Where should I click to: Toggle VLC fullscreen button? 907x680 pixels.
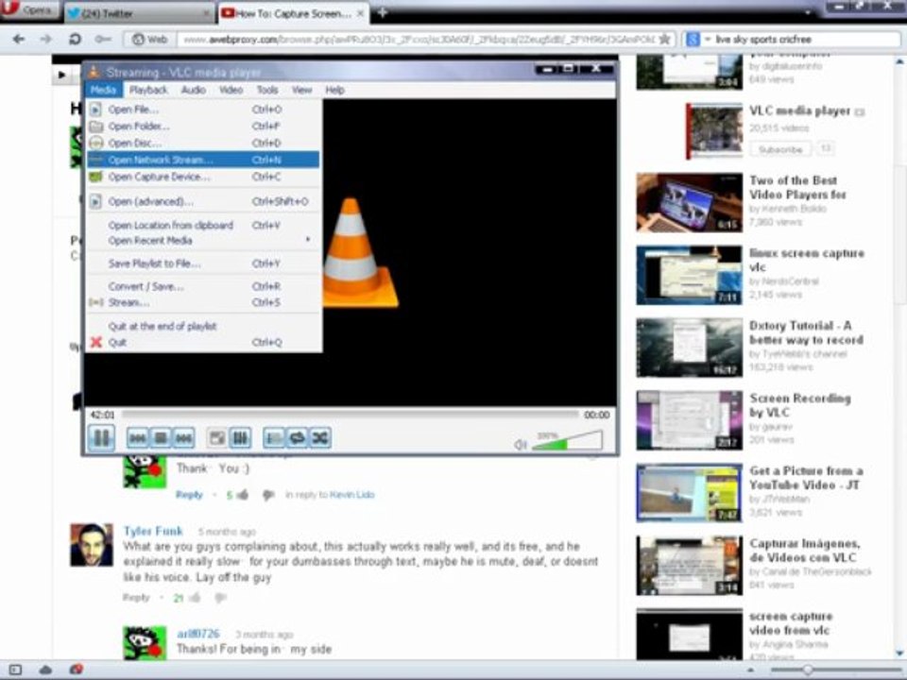tap(217, 438)
